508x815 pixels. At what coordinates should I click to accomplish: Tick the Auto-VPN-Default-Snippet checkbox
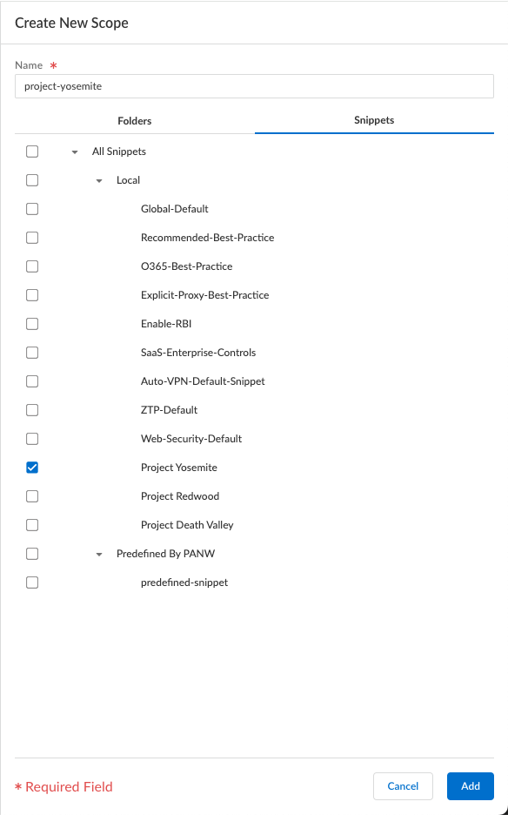point(32,381)
